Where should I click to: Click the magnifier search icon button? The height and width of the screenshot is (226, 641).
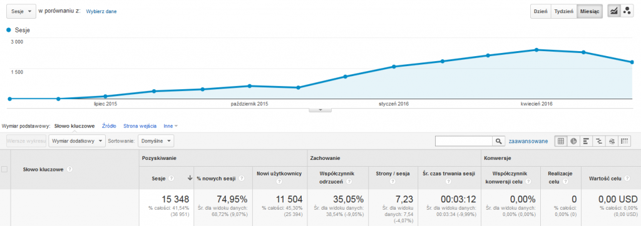click(498, 141)
